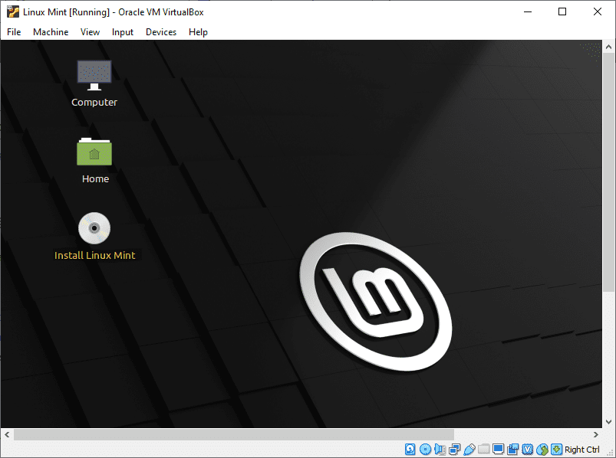Open the Devices menu
This screenshot has width=616, height=458.
[161, 32]
